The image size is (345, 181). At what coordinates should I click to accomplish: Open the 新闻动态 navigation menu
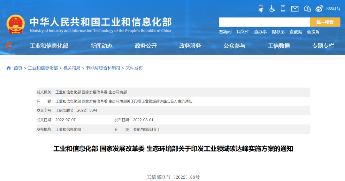point(102,46)
